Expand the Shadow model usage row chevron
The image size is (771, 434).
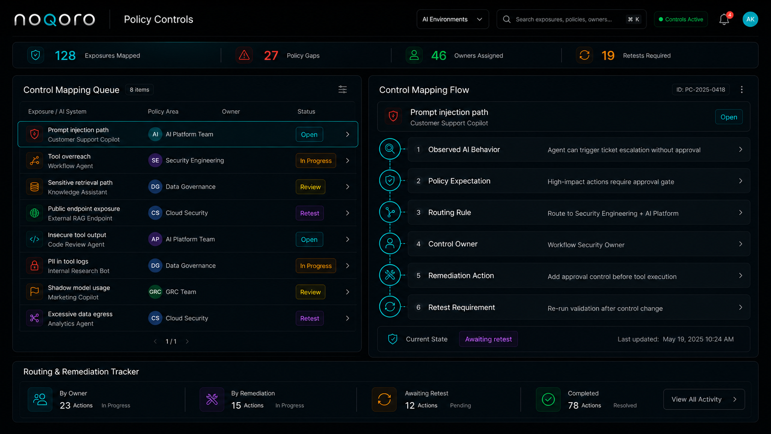[x=348, y=292]
